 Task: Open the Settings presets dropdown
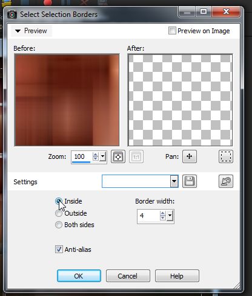(x=174, y=181)
